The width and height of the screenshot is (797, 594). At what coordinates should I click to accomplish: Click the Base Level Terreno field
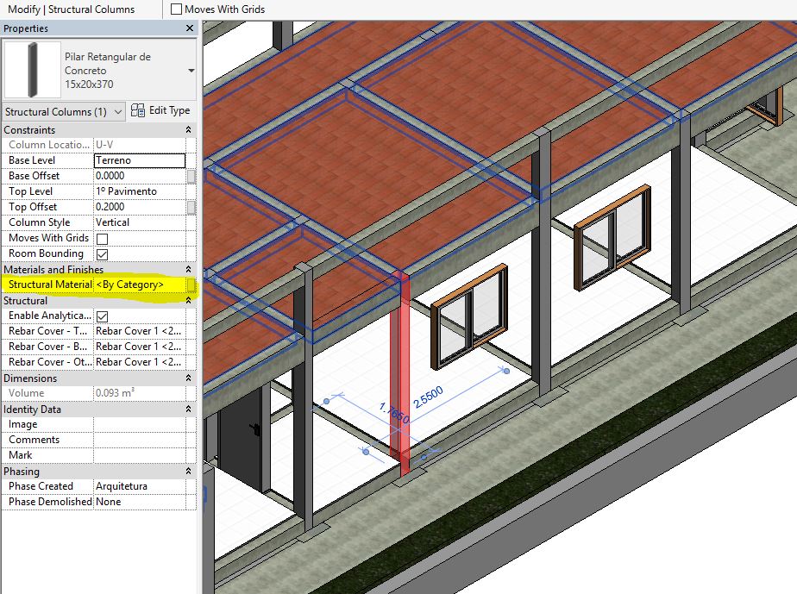click(140, 159)
